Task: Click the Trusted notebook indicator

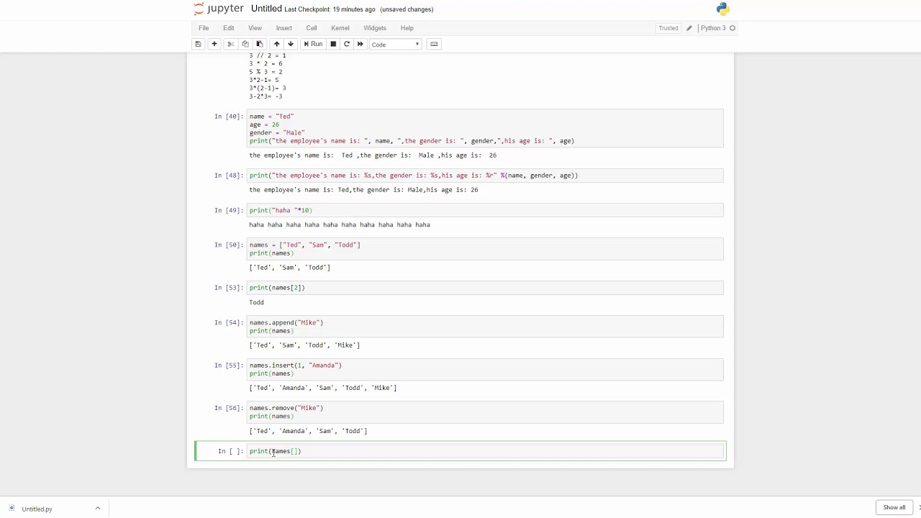Action: (x=668, y=28)
